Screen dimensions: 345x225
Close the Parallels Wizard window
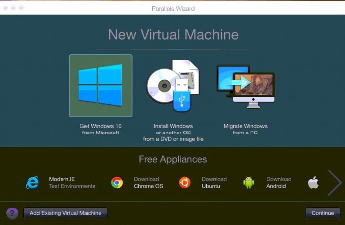click(5, 8)
